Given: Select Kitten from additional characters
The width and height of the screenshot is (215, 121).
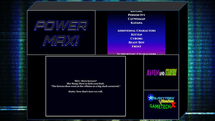Looking at the screenshot, I should 136,35.
